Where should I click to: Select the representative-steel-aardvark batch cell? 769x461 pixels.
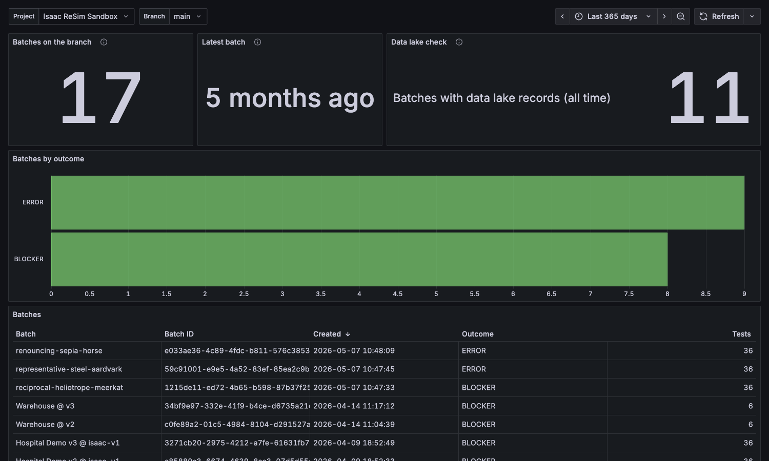[x=87, y=369]
